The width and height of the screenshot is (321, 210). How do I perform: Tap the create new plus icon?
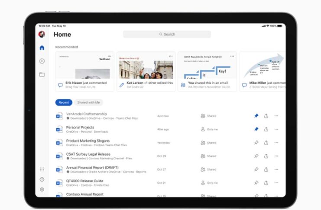coord(42,61)
